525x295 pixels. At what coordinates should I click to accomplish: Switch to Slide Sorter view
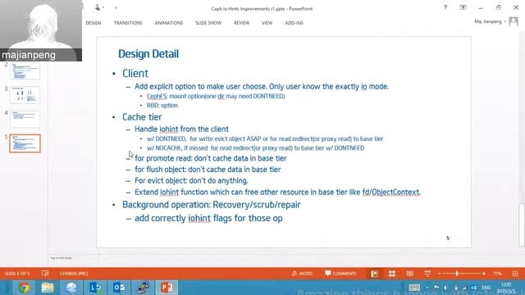point(392,274)
